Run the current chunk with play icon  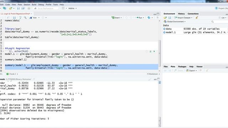pyautogui.click(x=154, y=51)
